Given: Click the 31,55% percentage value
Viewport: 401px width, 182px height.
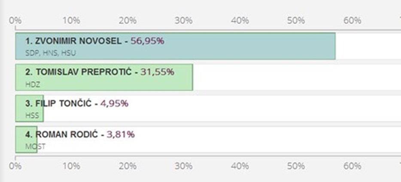Looking at the screenshot, I should (x=157, y=72).
